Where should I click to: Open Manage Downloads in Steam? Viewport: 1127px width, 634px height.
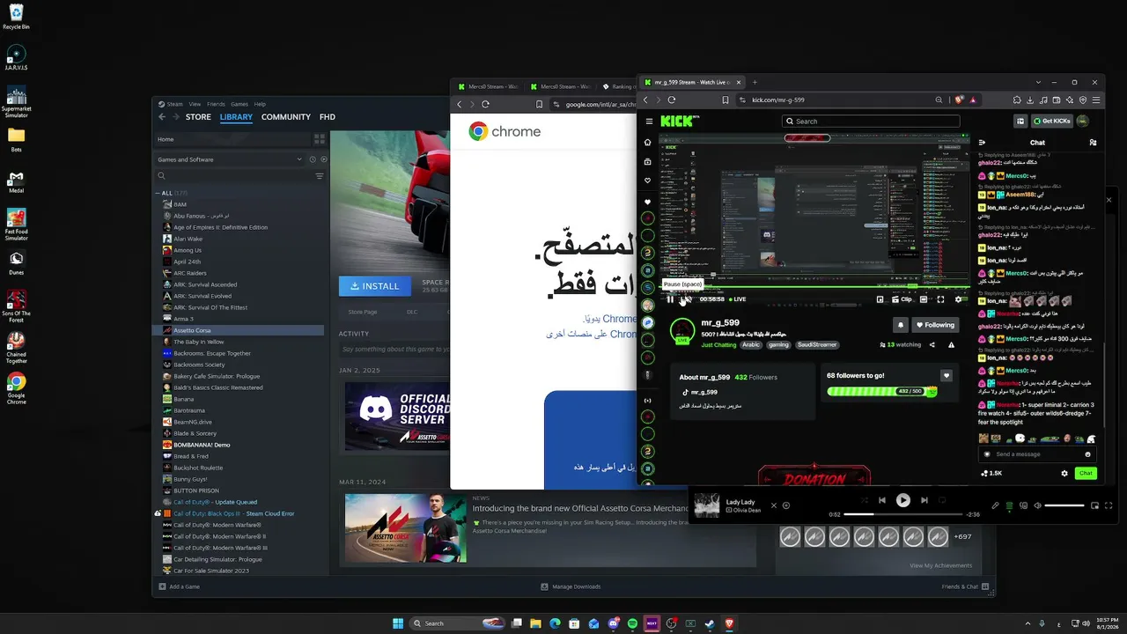click(x=571, y=586)
